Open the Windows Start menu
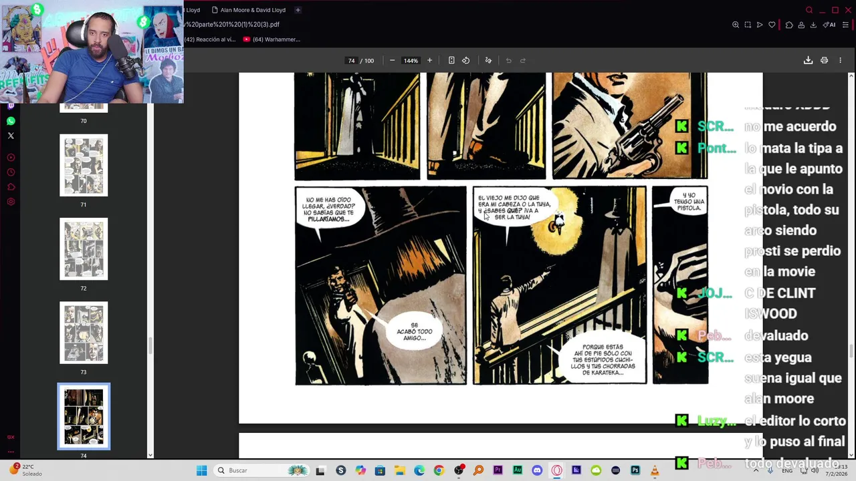The height and width of the screenshot is (481, 856). [201, 470]
